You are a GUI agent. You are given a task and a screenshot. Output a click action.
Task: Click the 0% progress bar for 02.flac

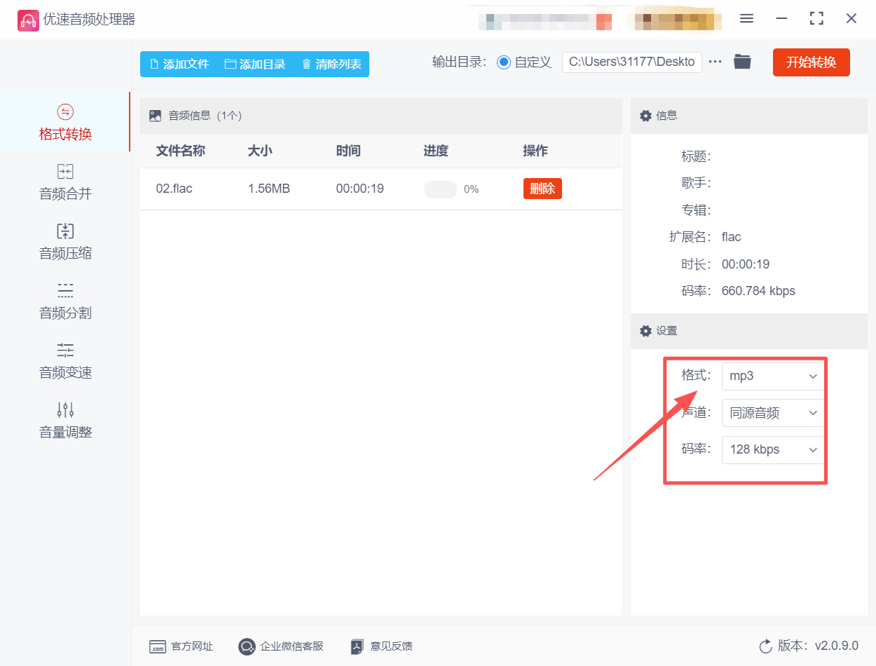click(440, 189)
